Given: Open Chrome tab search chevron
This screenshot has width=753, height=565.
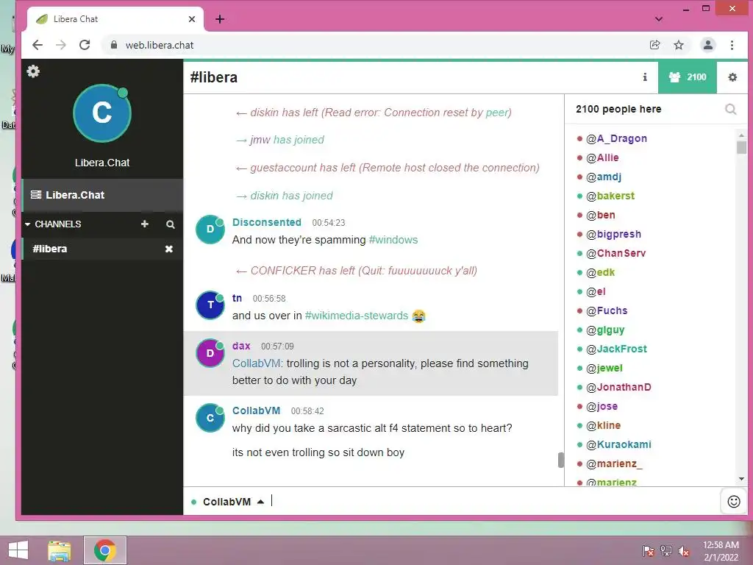Looking at the screenshot, I should pyautogui.click(x=659, y=19).
